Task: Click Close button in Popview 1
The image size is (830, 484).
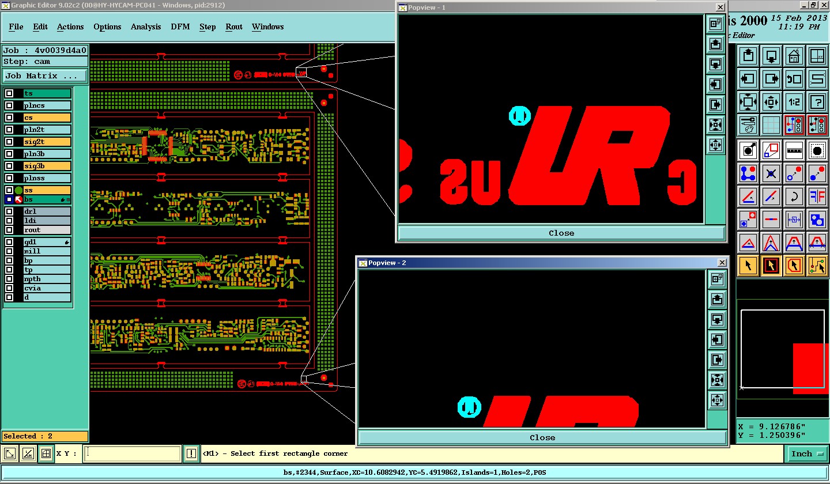Action: click(x=561, y=233)
